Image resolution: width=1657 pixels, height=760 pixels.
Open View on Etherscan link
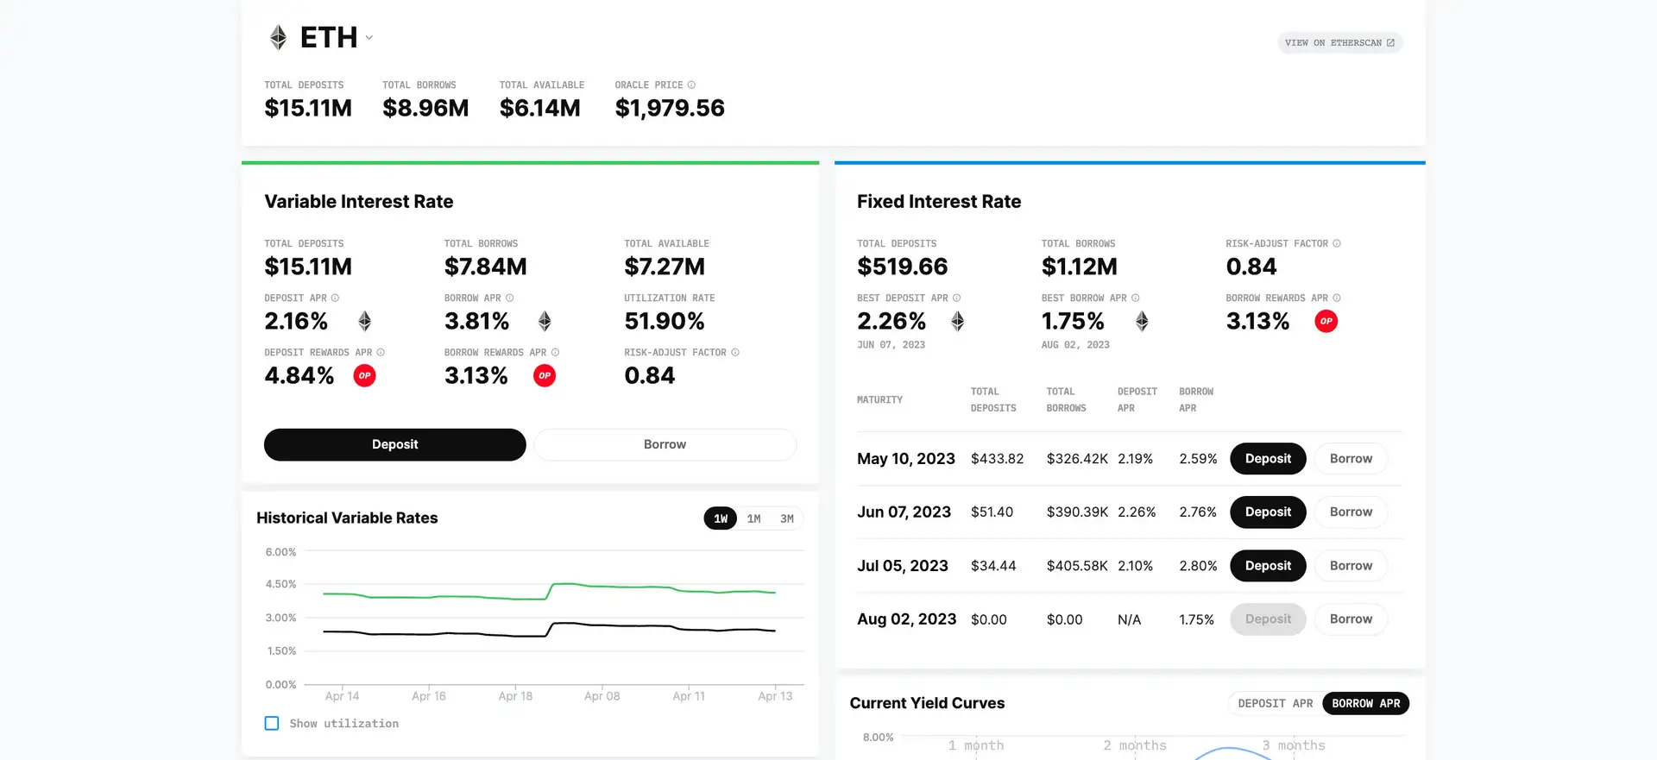tap(1339, 43)
